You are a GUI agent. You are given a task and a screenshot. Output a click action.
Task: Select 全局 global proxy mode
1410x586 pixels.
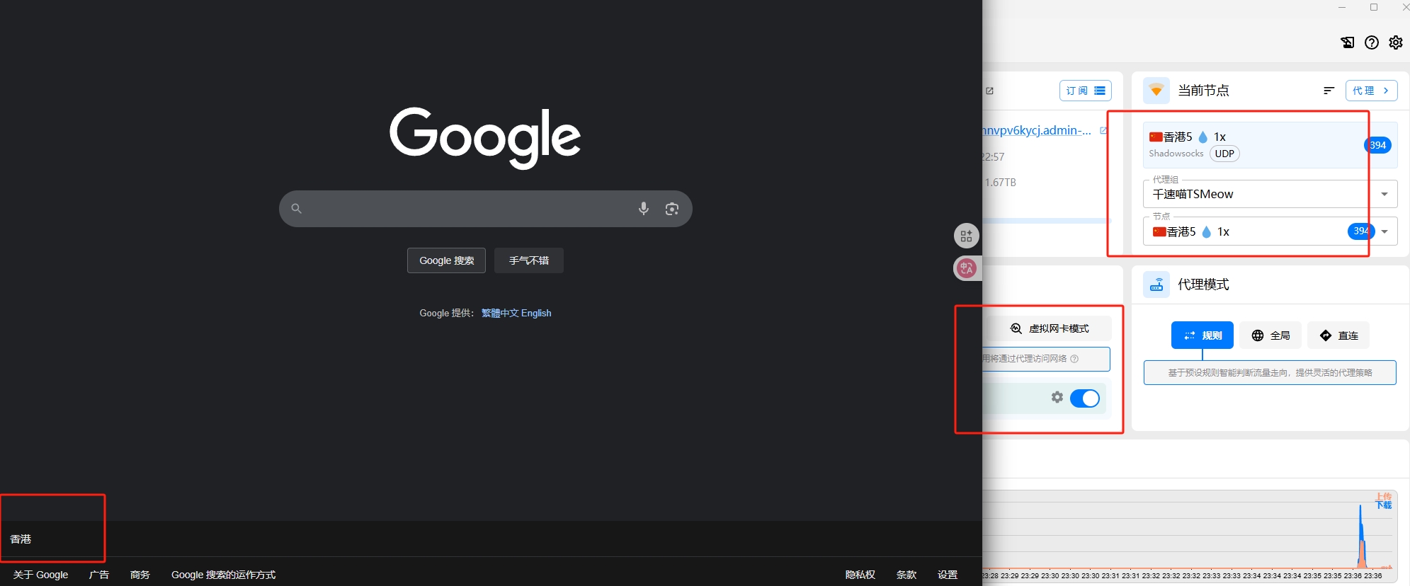(1270, 335)
